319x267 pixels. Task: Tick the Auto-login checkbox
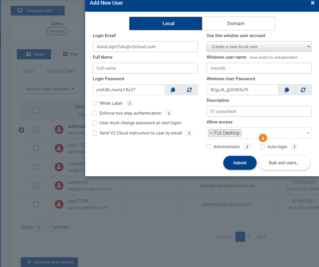[x=263, y=147]
